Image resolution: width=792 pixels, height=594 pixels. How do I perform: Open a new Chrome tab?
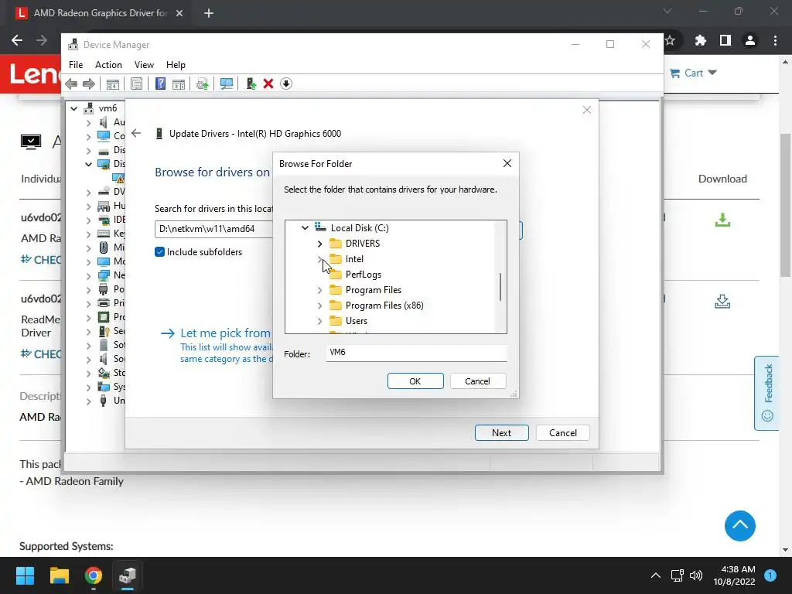click(209, 13)
